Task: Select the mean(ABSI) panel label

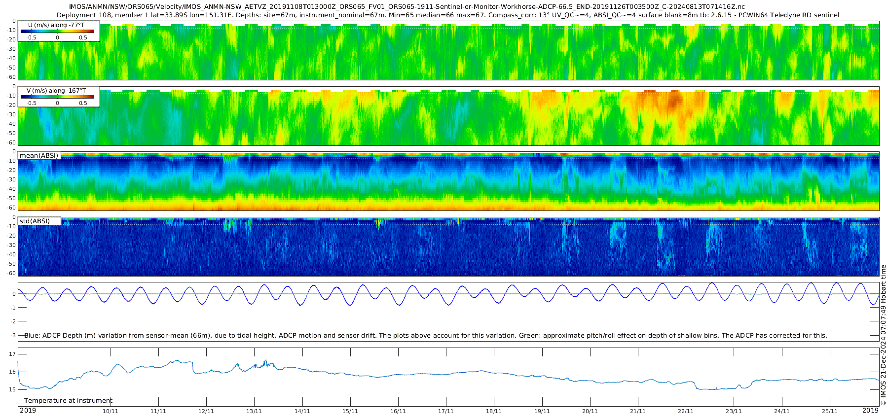Action: click(39, 155)
